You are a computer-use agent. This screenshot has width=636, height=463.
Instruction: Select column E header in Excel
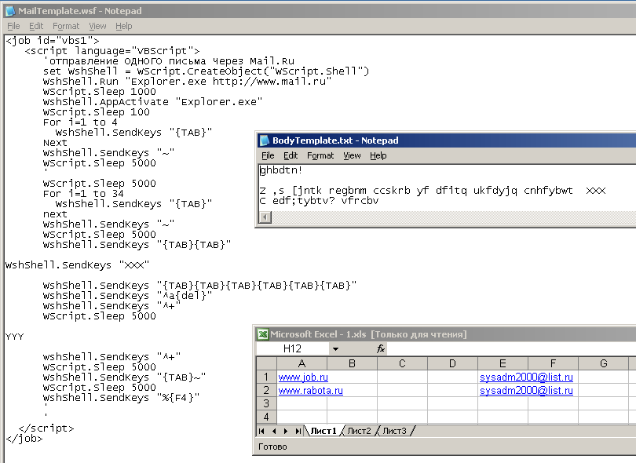[503, 363]
